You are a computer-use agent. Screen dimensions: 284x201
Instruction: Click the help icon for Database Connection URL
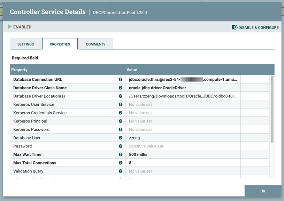(x=120, y=79)
